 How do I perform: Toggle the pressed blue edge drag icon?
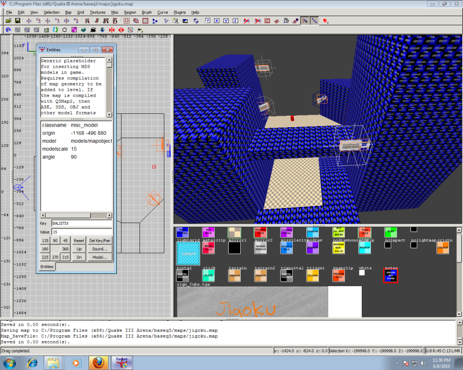point(314,21)
